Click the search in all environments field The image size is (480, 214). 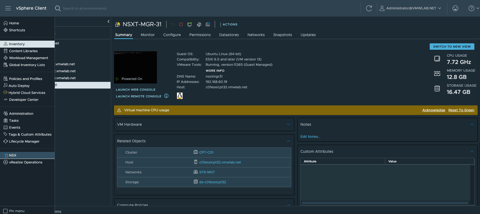pyautogui.click(x=85, y=9)
